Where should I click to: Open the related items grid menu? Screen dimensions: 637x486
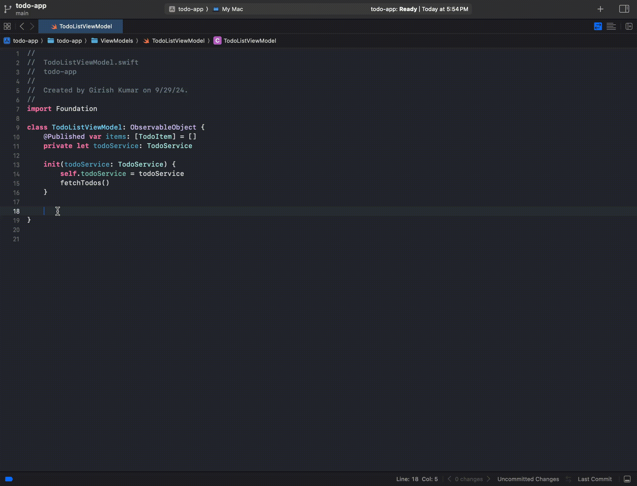(x=7, y=26)
